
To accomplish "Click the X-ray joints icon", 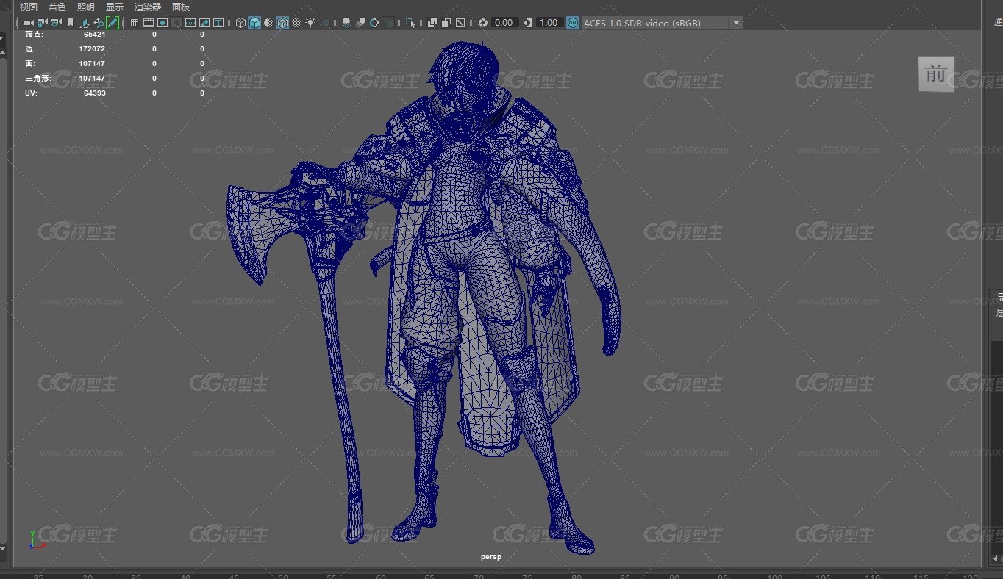I will tap(460, 23).
